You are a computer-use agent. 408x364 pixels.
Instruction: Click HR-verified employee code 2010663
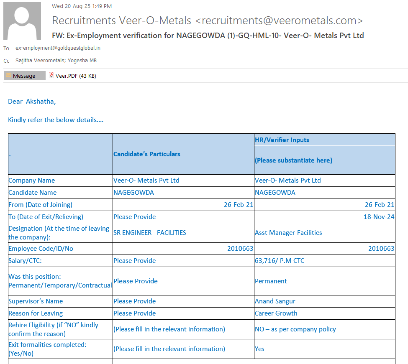coord(381,249)
